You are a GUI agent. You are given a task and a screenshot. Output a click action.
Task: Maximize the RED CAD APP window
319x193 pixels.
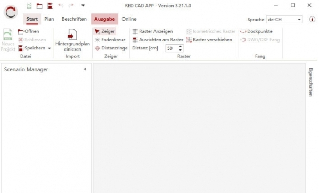click(293, 5)
